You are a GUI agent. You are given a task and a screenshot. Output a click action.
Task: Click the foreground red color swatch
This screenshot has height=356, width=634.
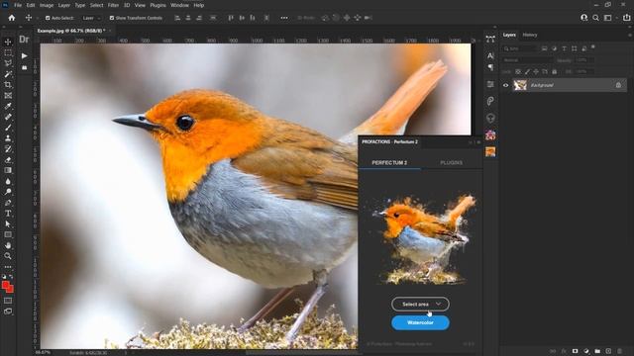(x=6, y=286)
